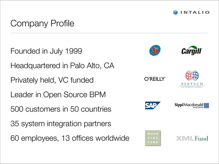The width and height of the screenshot is (219, 164).
Task: Click the 3i logo
Action: click(155, 51)
